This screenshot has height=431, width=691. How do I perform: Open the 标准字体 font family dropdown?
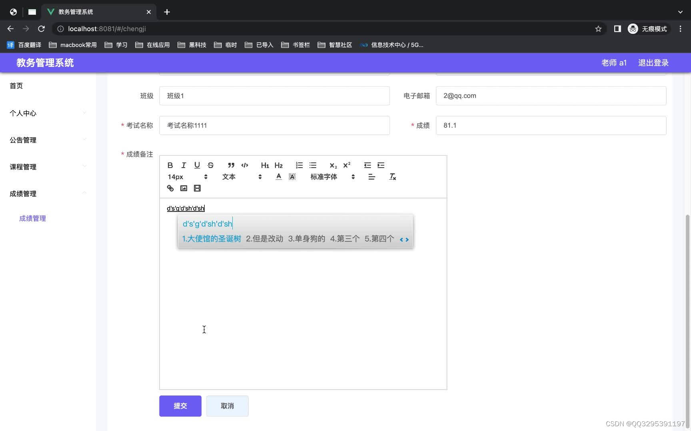pos(333,177)
